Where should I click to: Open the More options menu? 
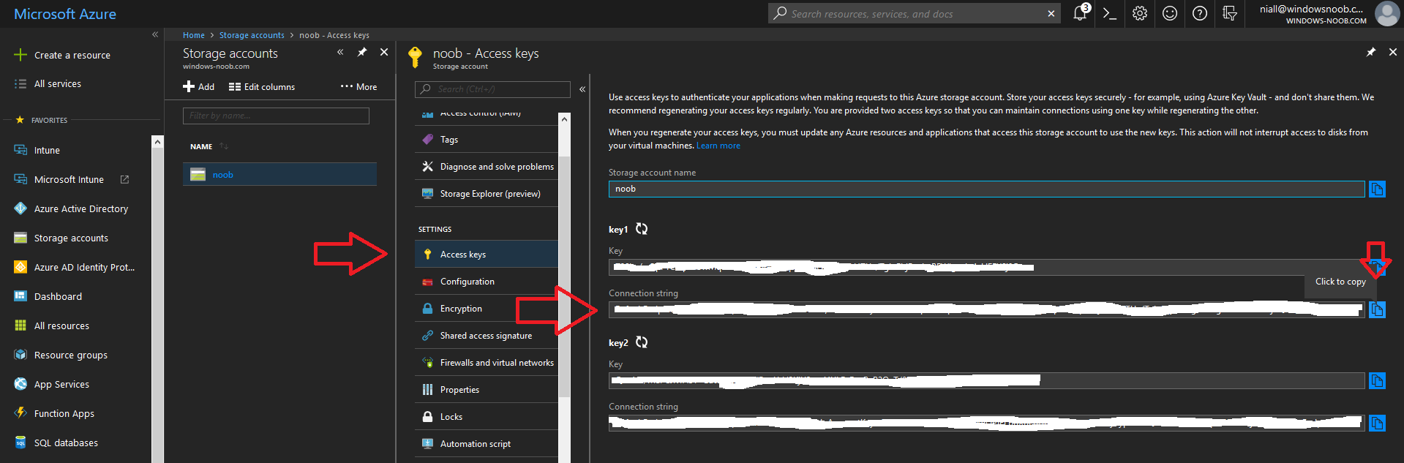[359, 86]
